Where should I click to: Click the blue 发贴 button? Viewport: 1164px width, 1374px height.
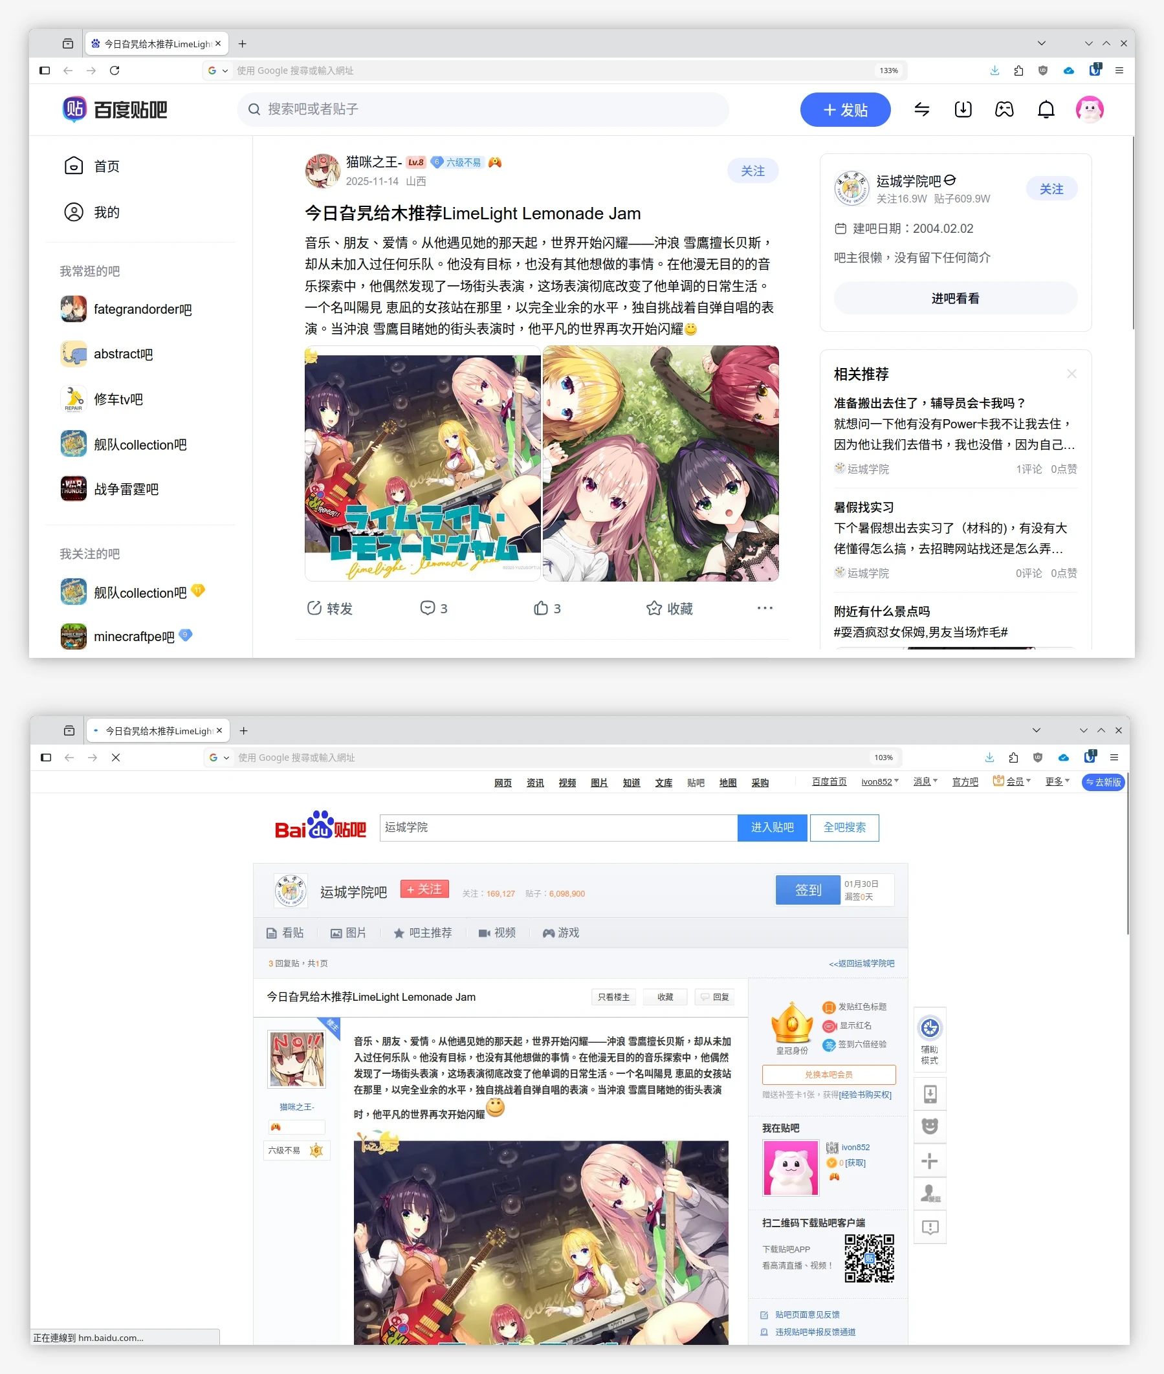point(844,109)
